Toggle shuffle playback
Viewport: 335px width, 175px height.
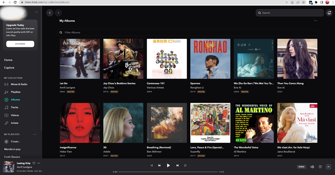151,165
